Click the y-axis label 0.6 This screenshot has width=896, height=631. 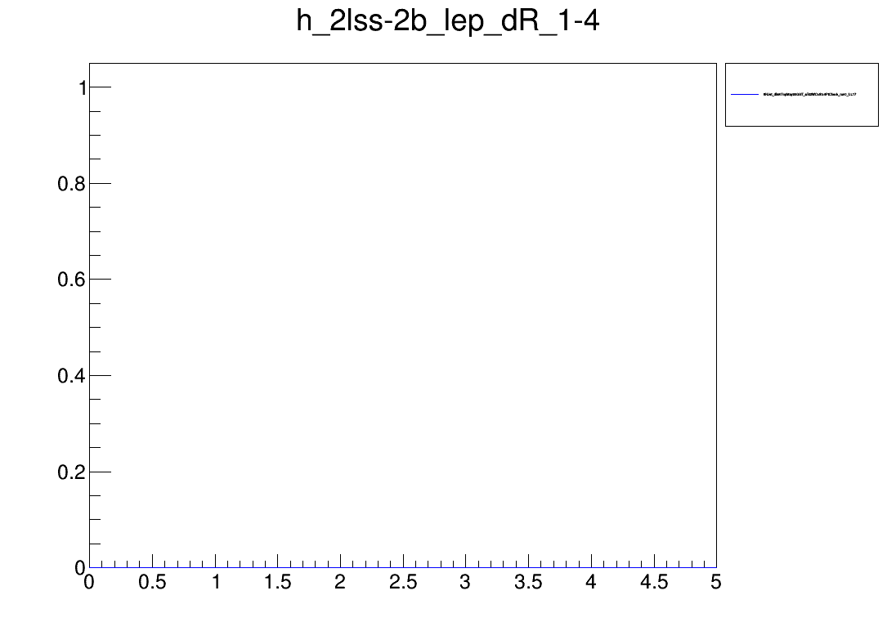pos(71,280)
